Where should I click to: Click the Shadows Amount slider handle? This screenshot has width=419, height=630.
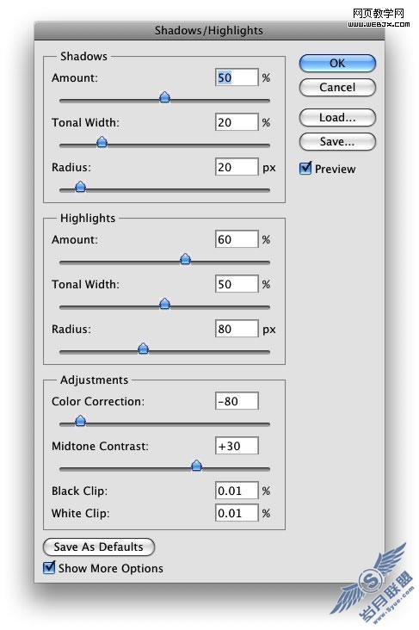[x=164, y=97]
